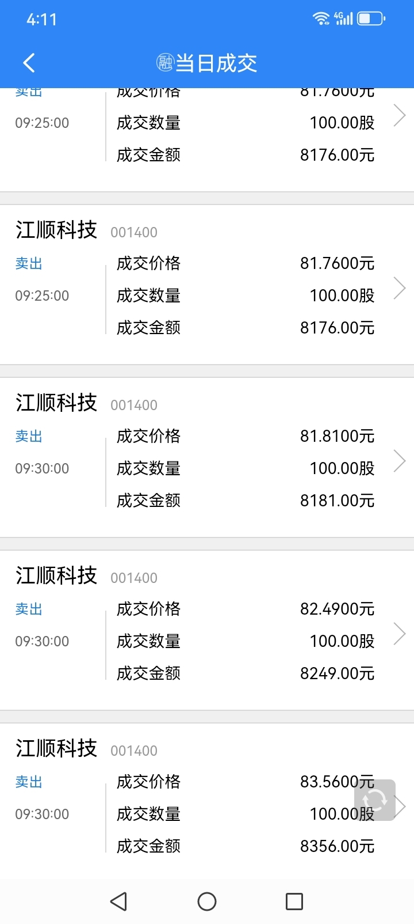
Task: Tap 江顺科技 name on 82.4900元 record
Action: [x=56, y=575]
